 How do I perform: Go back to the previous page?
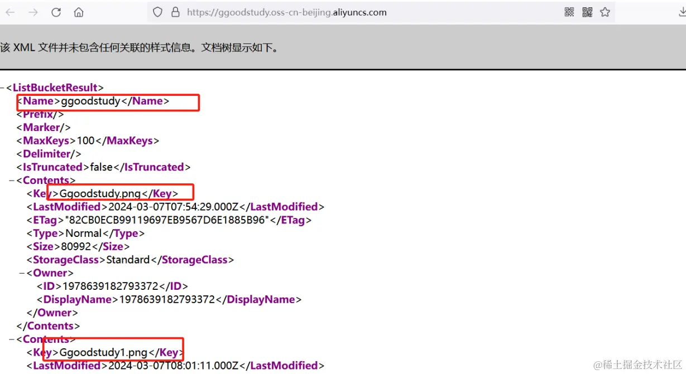click(x=10, y=12)
